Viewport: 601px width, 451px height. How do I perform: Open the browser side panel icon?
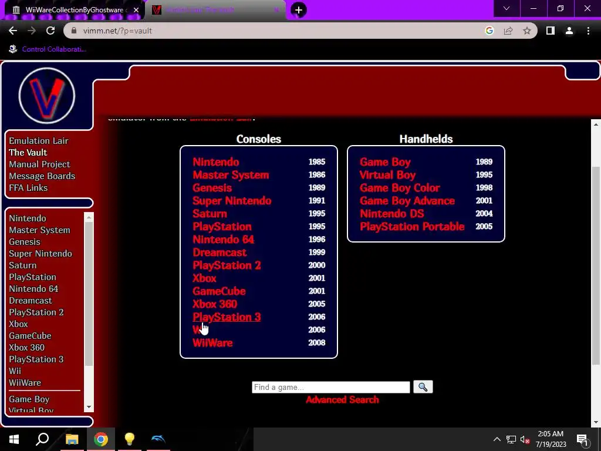[x=551, y=31]
